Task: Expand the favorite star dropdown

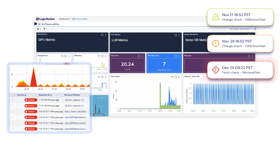Action: point(39,29)
